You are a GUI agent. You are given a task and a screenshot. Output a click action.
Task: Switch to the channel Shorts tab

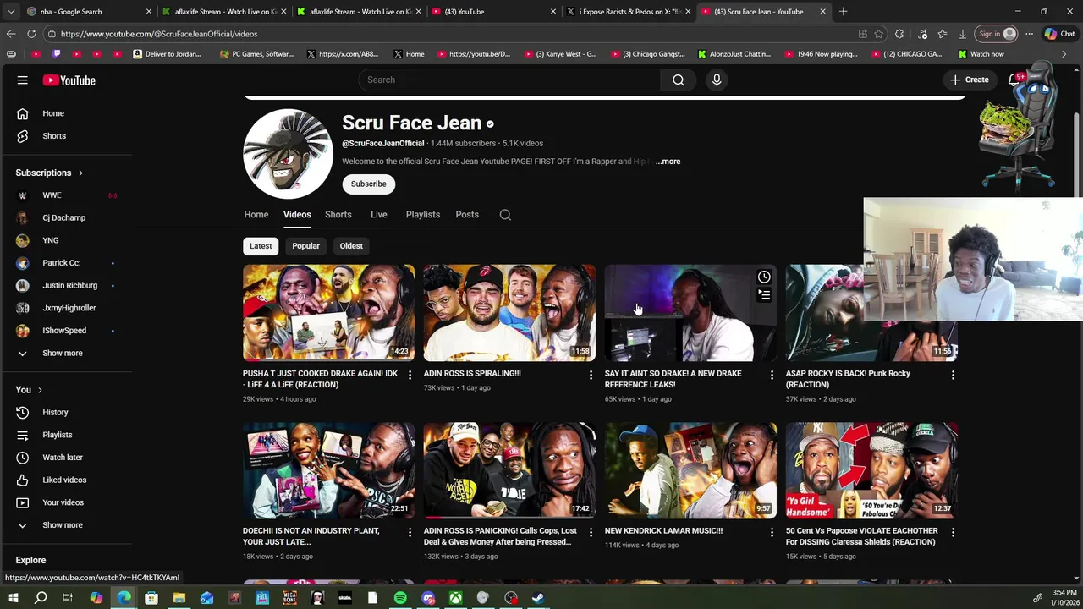(338, 215)
